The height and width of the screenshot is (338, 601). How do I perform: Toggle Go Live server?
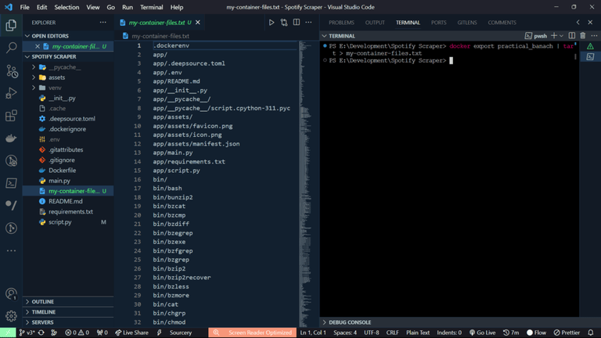pos(483,333)
